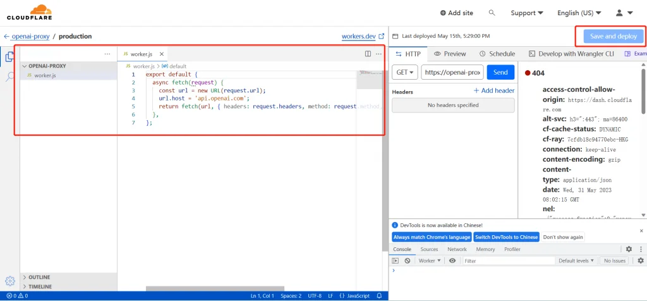The height and width of the screenshot is (301, 647).
Task: Open the English (US) language dropdown
Action: [x=579, y=13]
